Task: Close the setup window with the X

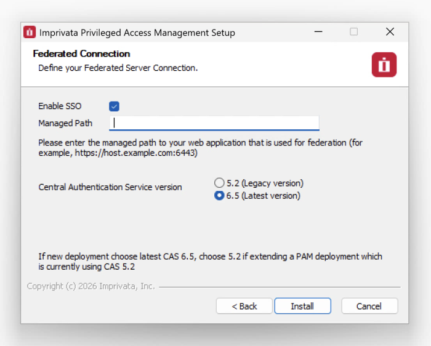Action: [390, 32]
